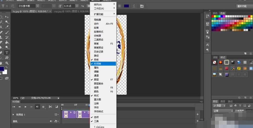This screenshot has width=253, height=128.
Task: Choose a transition with the transition icon
Action: [x=57, y=107]
